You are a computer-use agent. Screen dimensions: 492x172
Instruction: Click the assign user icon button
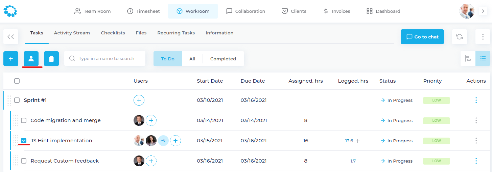pos(31,59)
